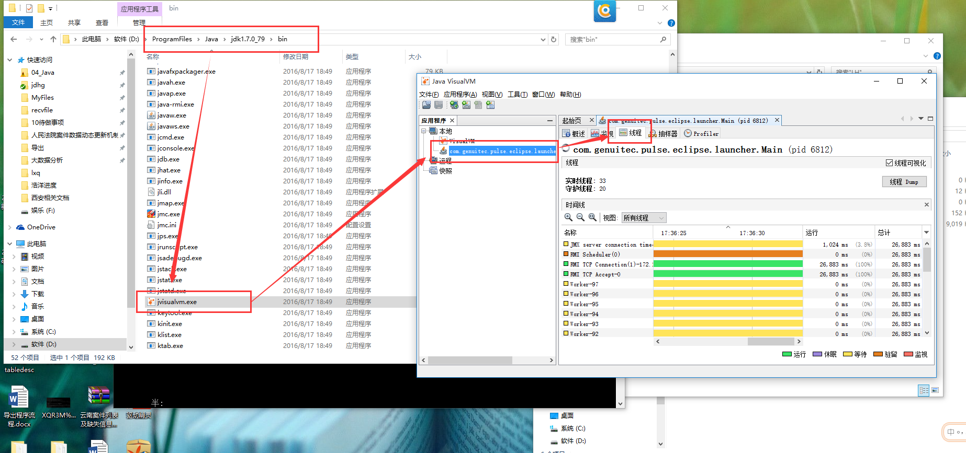Click the zoom-to-fit timeline magnifier icon
This screenshot has height=453, width=966.
(592, 217)
